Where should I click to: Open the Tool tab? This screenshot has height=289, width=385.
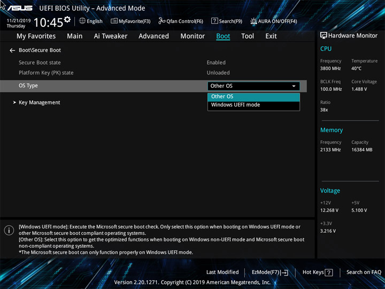[x=248, y=36]
